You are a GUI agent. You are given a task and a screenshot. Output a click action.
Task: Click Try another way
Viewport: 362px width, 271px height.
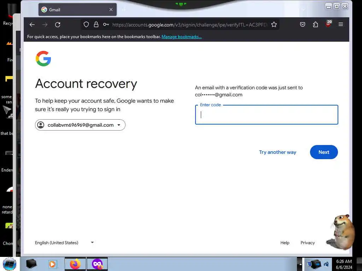click(278, 152)
